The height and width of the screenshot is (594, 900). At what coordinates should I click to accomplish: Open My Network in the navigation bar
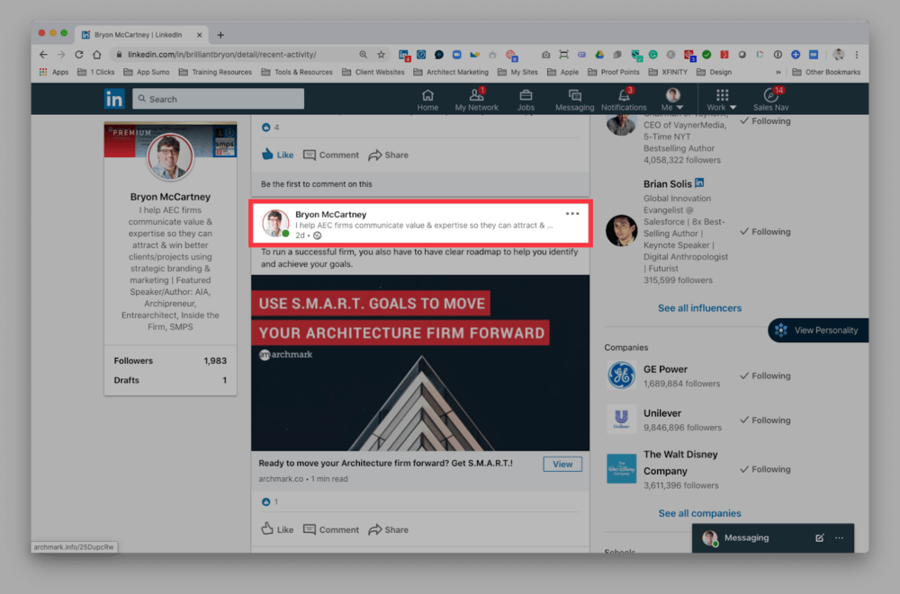(476, 100)
